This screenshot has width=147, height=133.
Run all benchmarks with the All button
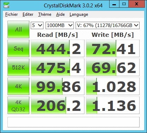click(18, 29)
